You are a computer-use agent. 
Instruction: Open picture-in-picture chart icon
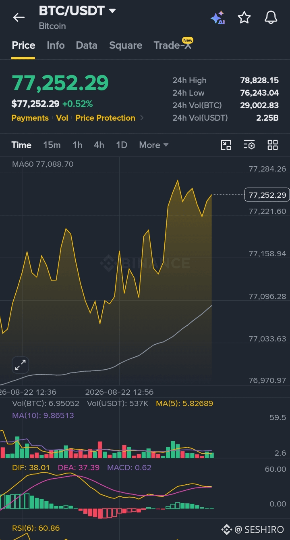pyautogui.click(x=226, y=145)
